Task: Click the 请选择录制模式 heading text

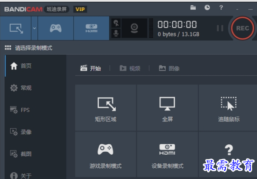Action: click(x=33, y=48)
